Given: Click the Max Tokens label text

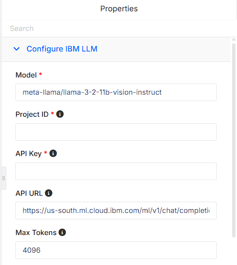Looking at the screenshot, I should click(36, 233).
